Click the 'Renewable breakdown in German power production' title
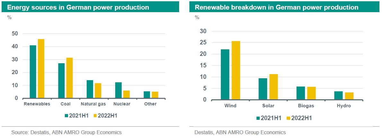The height and width of the screenshot is (138, 382). click(x=276, y=7)
